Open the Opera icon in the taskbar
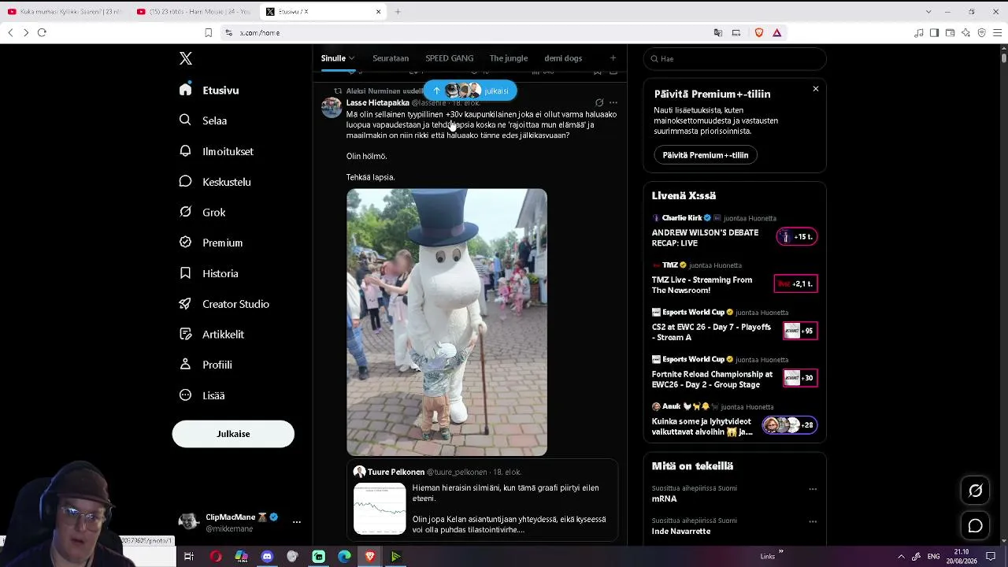 (216, 557)
